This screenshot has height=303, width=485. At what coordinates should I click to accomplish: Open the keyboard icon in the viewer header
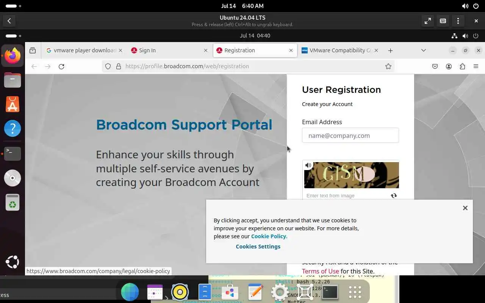coord(443,21)
